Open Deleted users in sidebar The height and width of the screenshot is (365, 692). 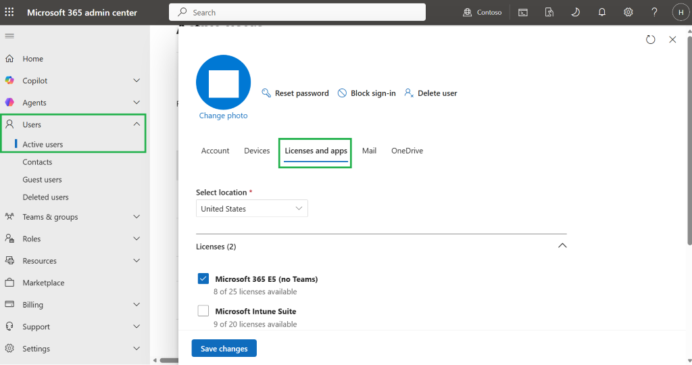(x=45, y=197)
